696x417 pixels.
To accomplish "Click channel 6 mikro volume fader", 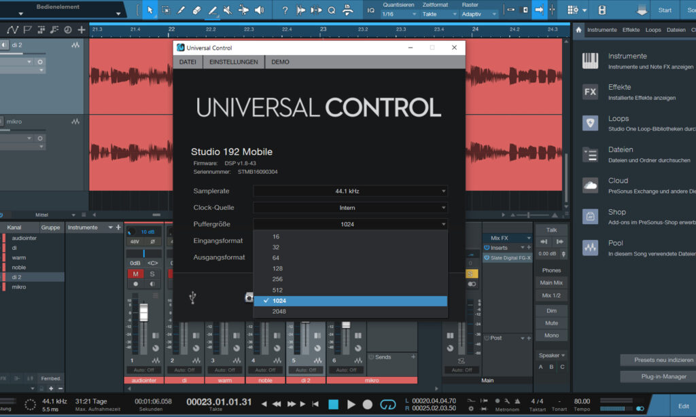I will click(x=346, y=325).
